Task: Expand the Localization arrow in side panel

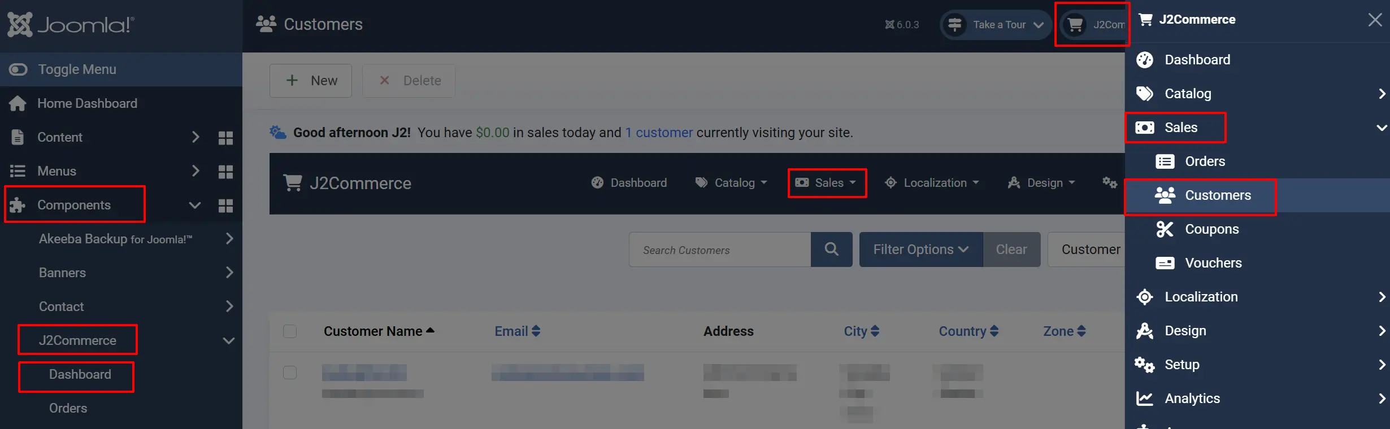Action: [x=1382, y=297]
